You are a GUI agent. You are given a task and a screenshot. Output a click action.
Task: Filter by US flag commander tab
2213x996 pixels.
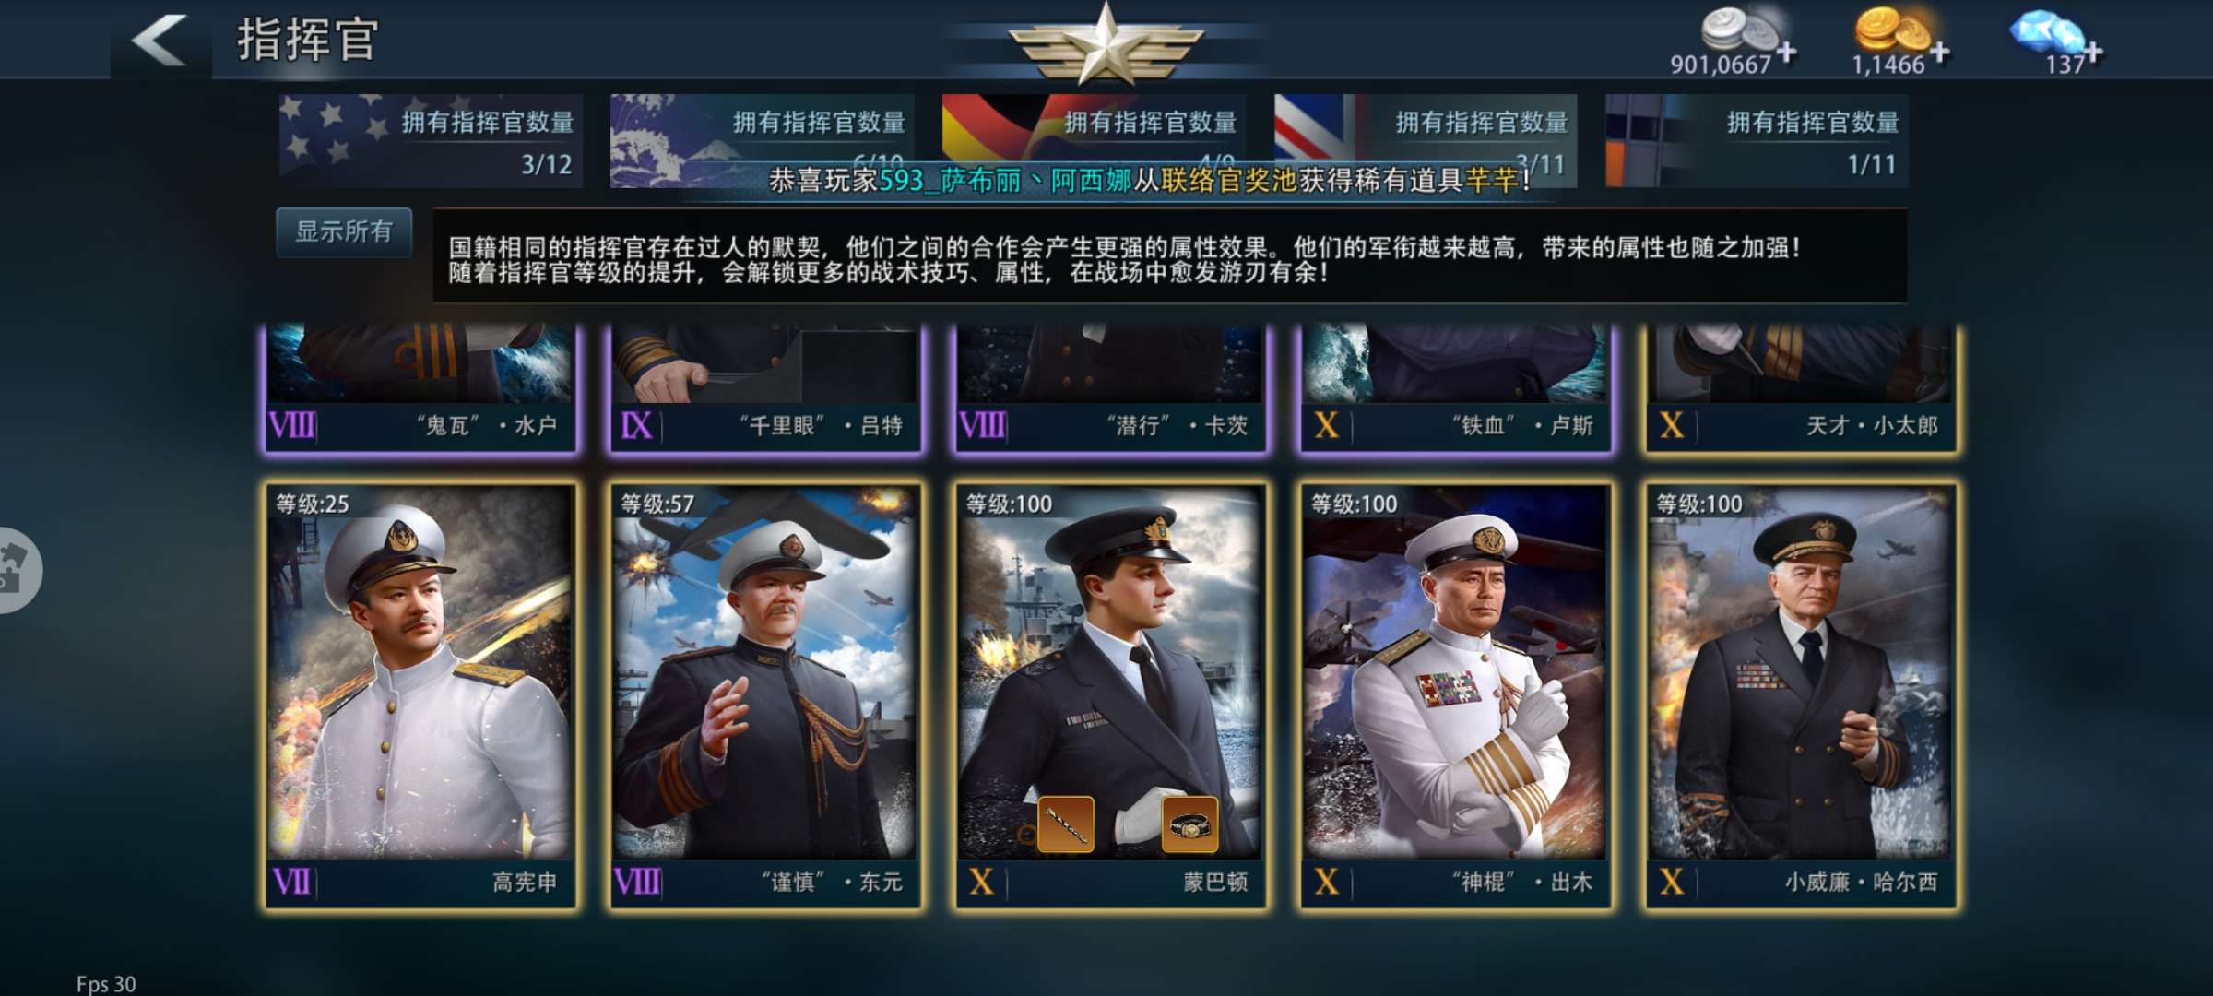tap(431, 141)
